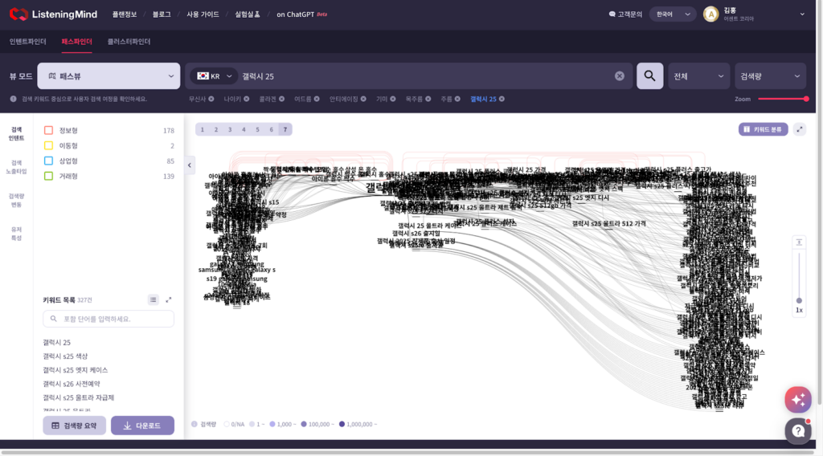Switch keyword list to list view icon
Image resolution: width=823 pixels, height=456 pixels.
pos(153,299)
